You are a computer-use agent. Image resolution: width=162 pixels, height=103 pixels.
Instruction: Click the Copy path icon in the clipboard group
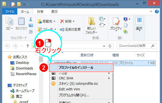coord(31,25)
